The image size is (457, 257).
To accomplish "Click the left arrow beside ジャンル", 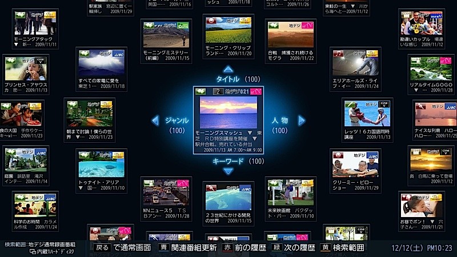I will [x=155, y=121].
